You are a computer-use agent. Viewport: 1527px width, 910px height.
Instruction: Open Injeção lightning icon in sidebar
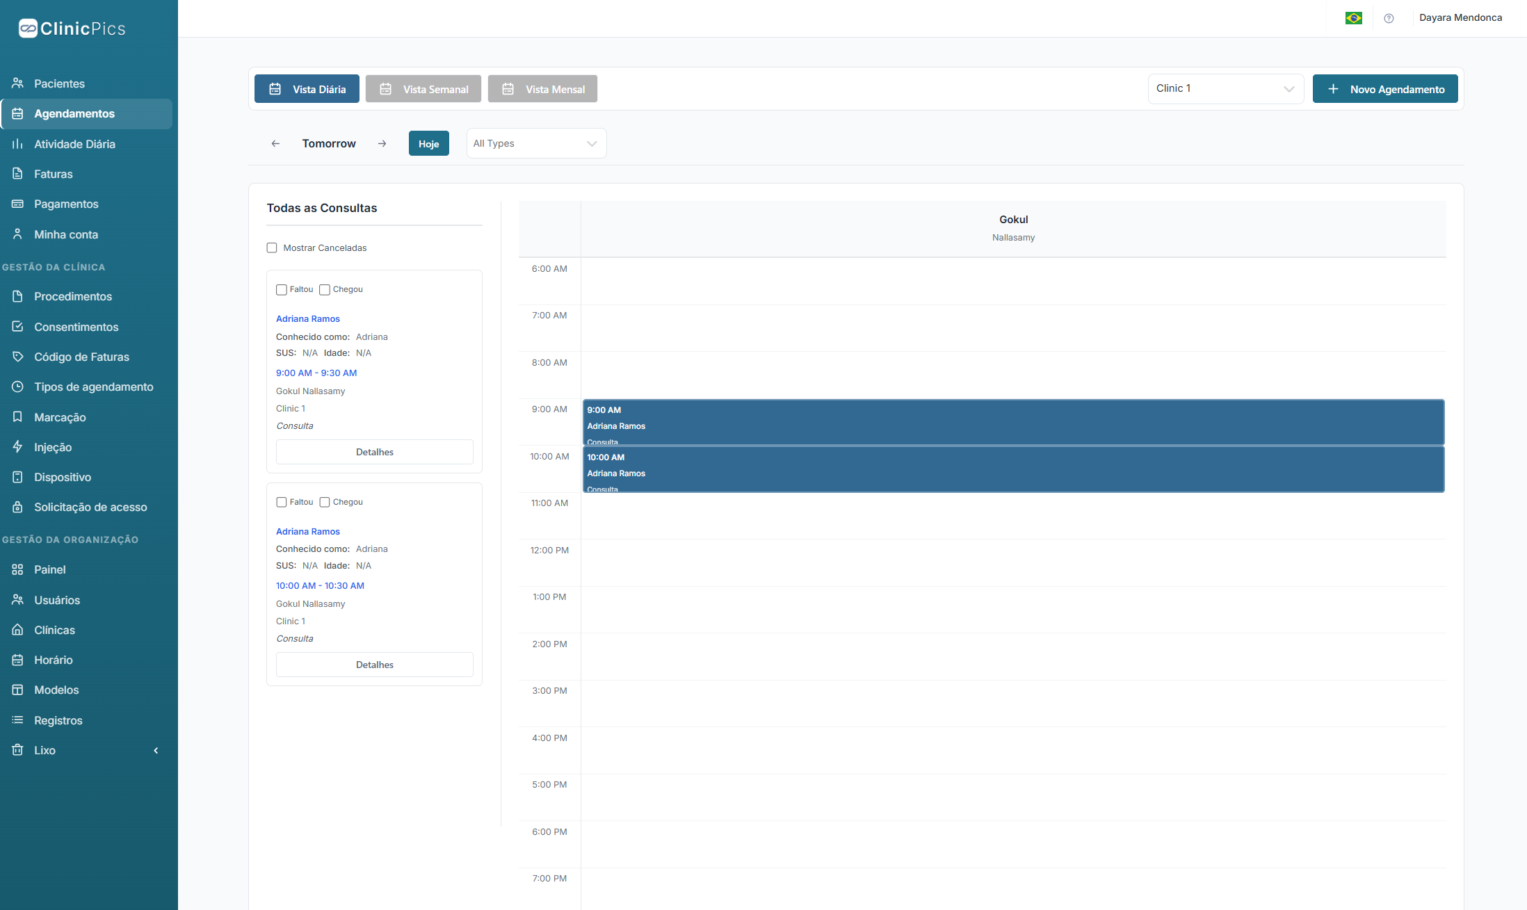18,447
